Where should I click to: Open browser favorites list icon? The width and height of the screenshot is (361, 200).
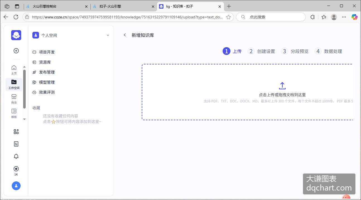coord(324,17)
